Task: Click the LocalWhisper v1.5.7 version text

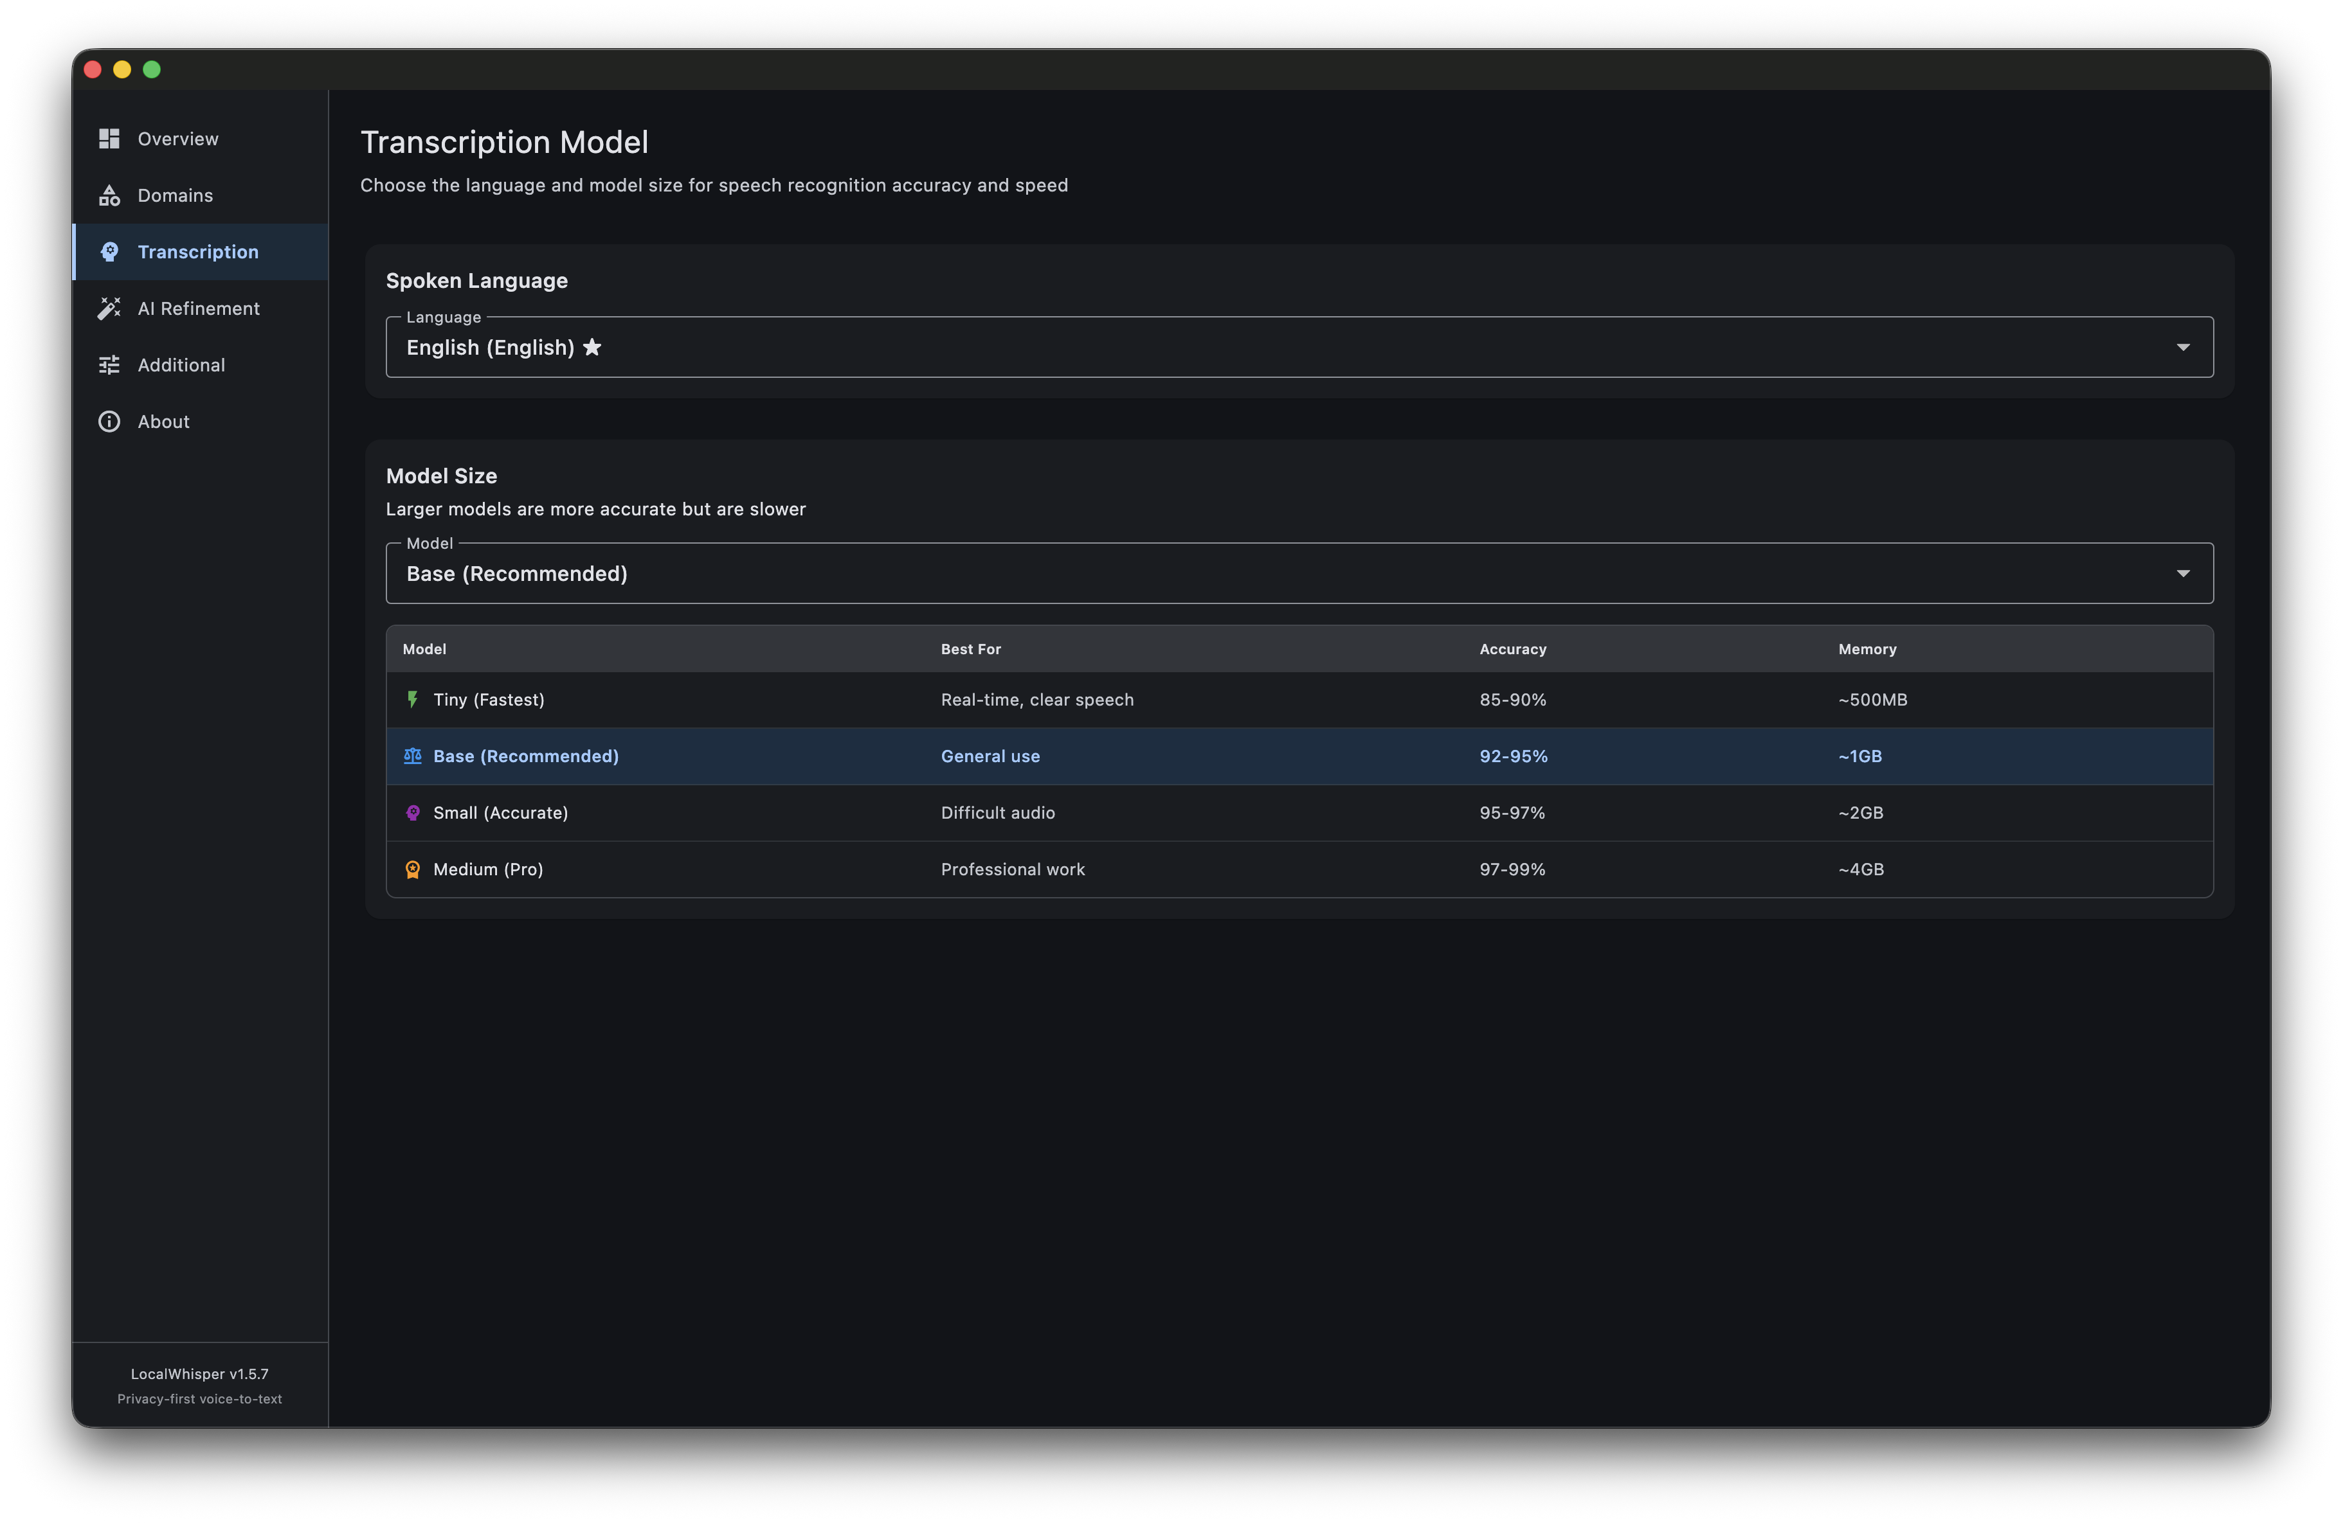Action: click(x=199, y=1373)
